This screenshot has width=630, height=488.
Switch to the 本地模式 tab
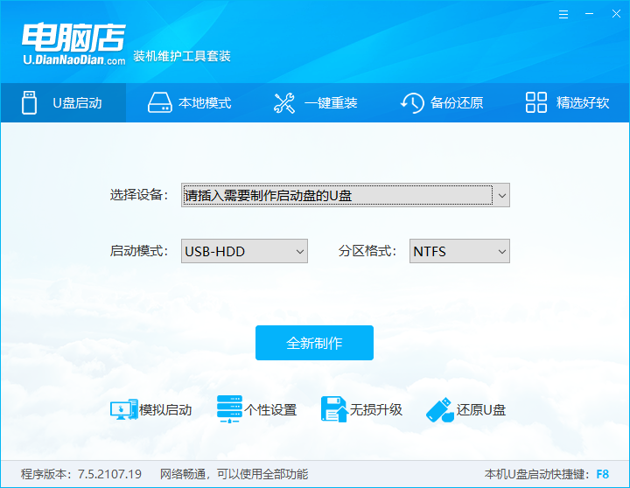coord(189,103)
